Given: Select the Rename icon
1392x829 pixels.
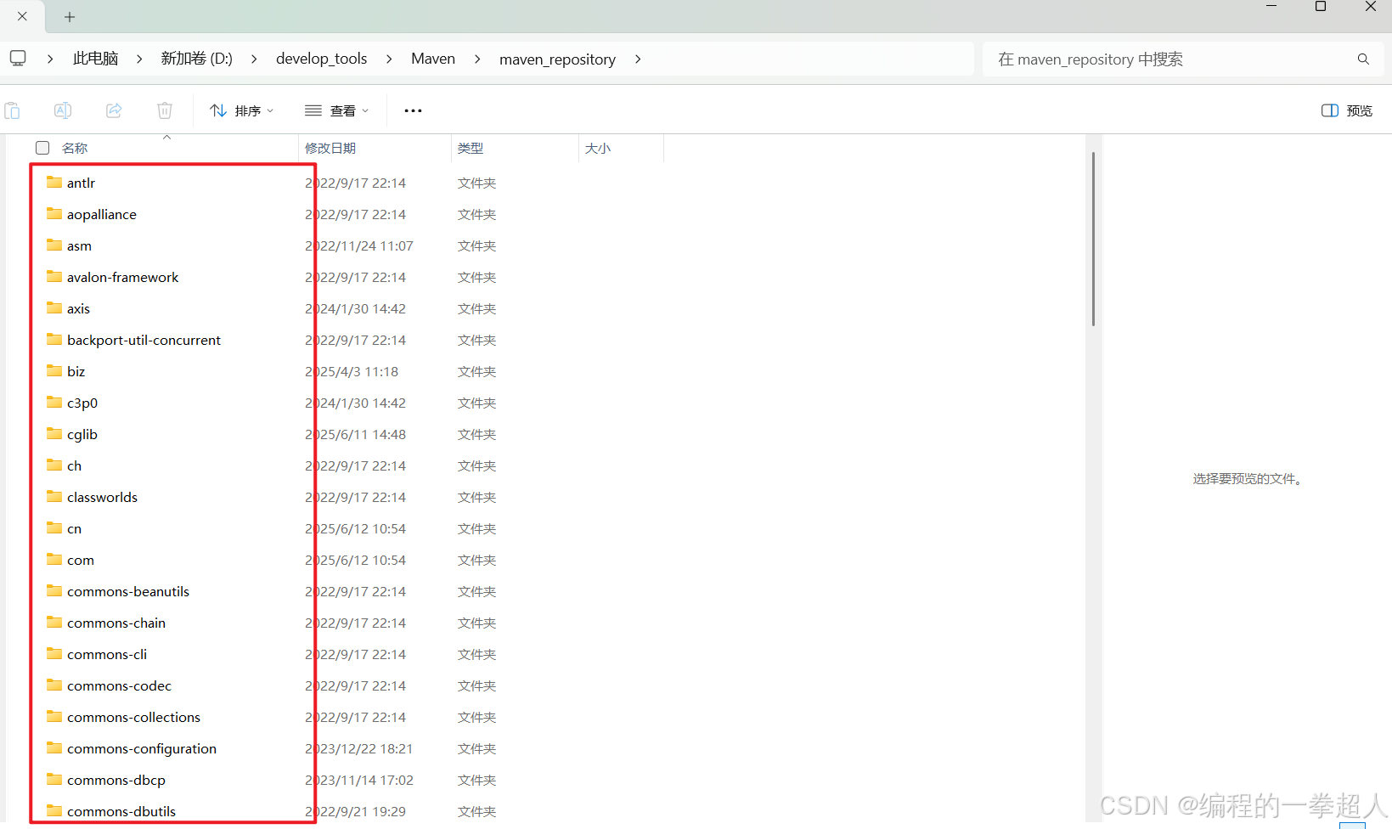Looking at the screenshot, I should [62, 110].
